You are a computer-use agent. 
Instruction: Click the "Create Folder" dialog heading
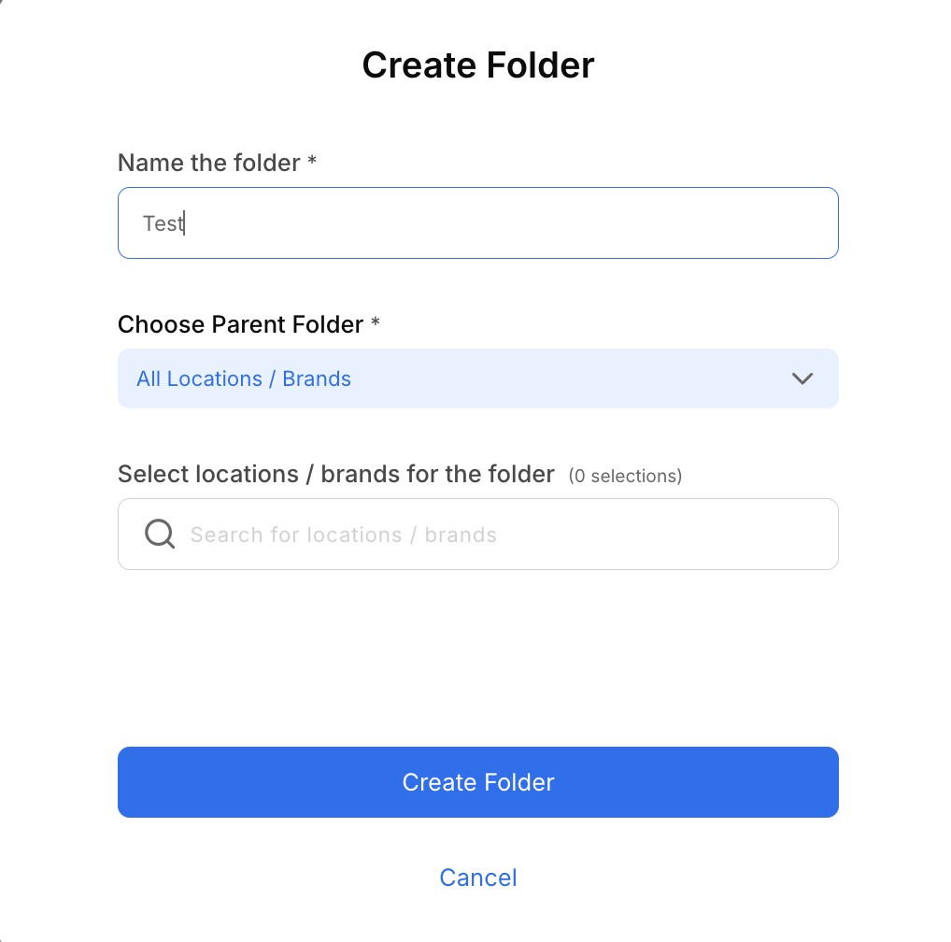[478, 65]
